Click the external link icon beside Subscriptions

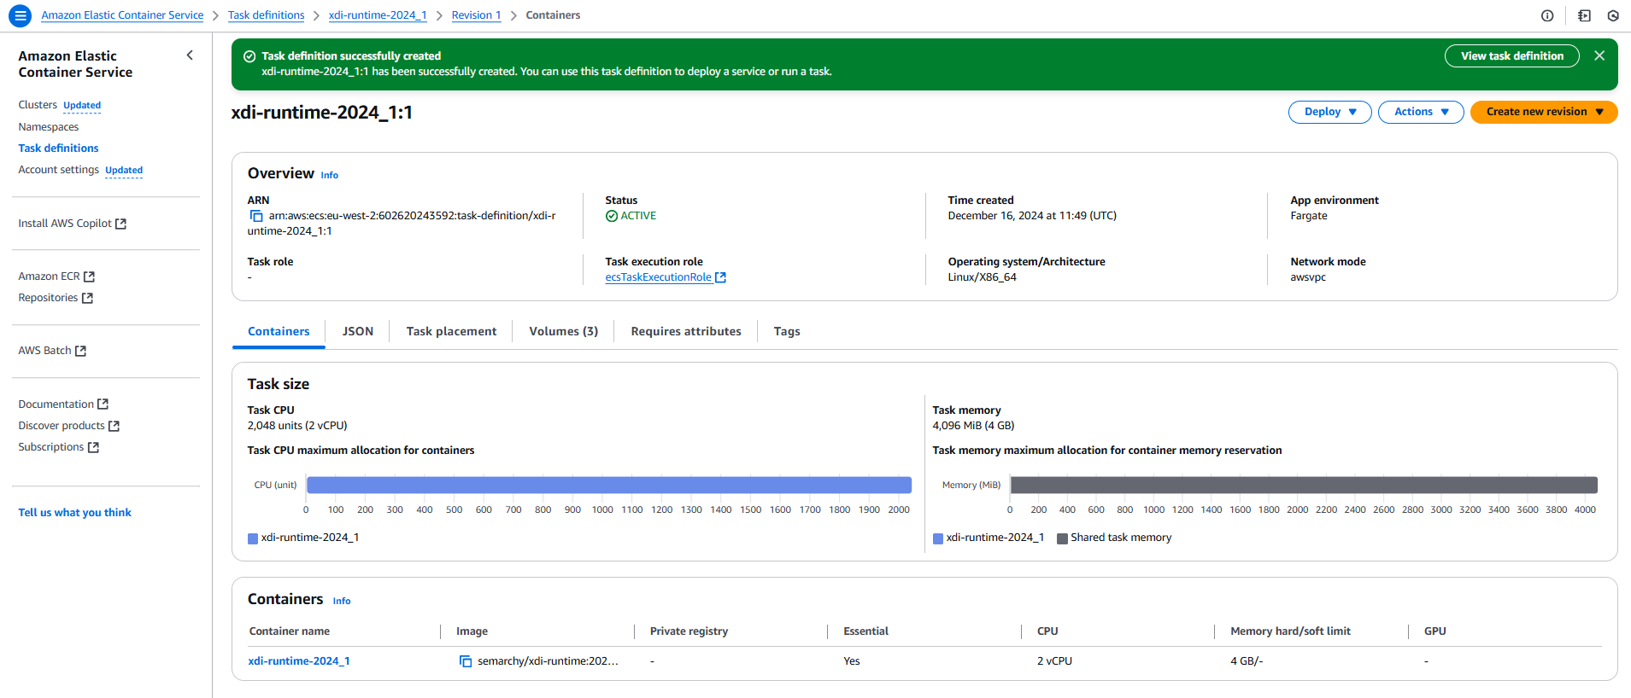point(93,447)
